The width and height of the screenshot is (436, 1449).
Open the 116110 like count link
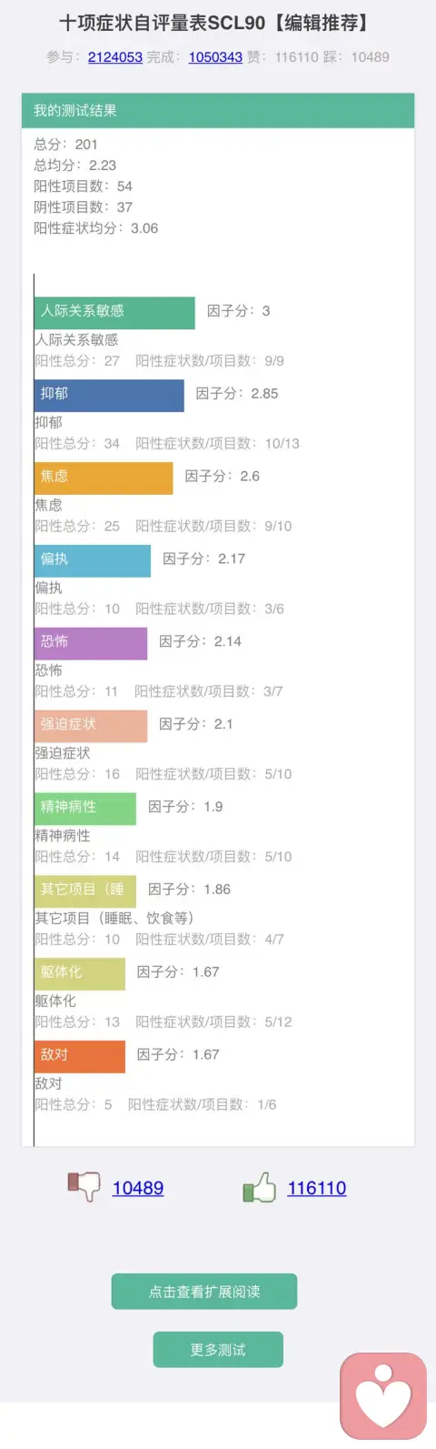(x=317, y=1188)
